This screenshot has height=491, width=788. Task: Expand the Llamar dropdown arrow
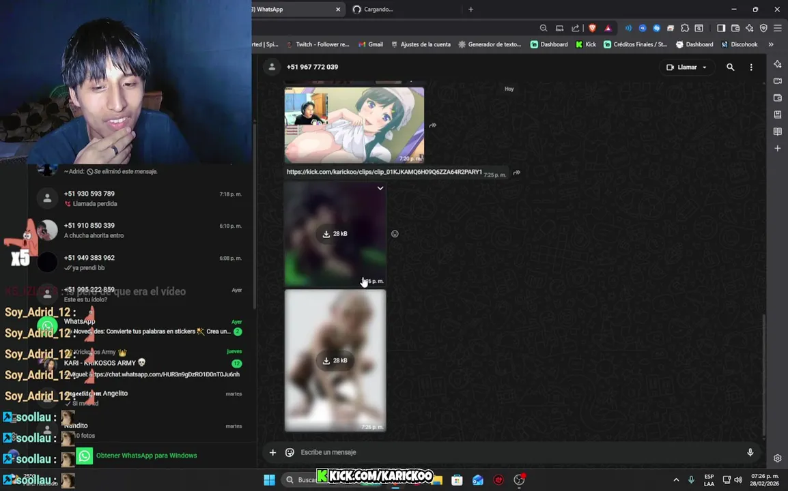[x=705, y=68]
